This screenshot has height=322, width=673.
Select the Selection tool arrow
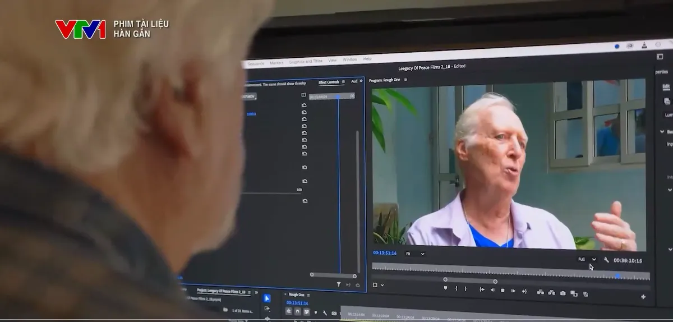(x=266, y=298)
